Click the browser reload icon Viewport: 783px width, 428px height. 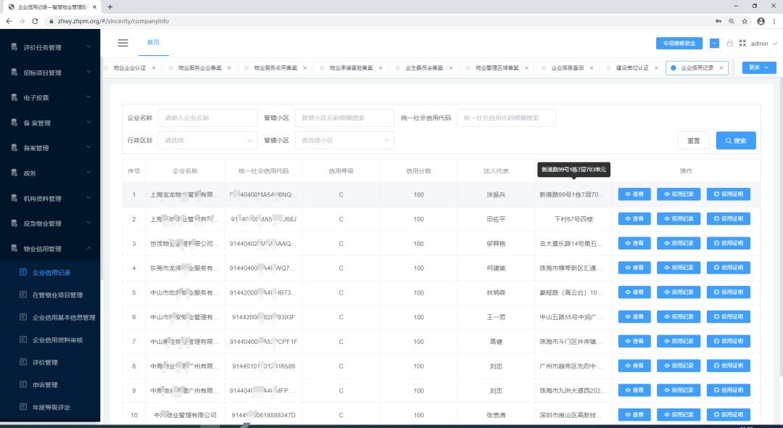pyautogui.click(x=35, y=21)
